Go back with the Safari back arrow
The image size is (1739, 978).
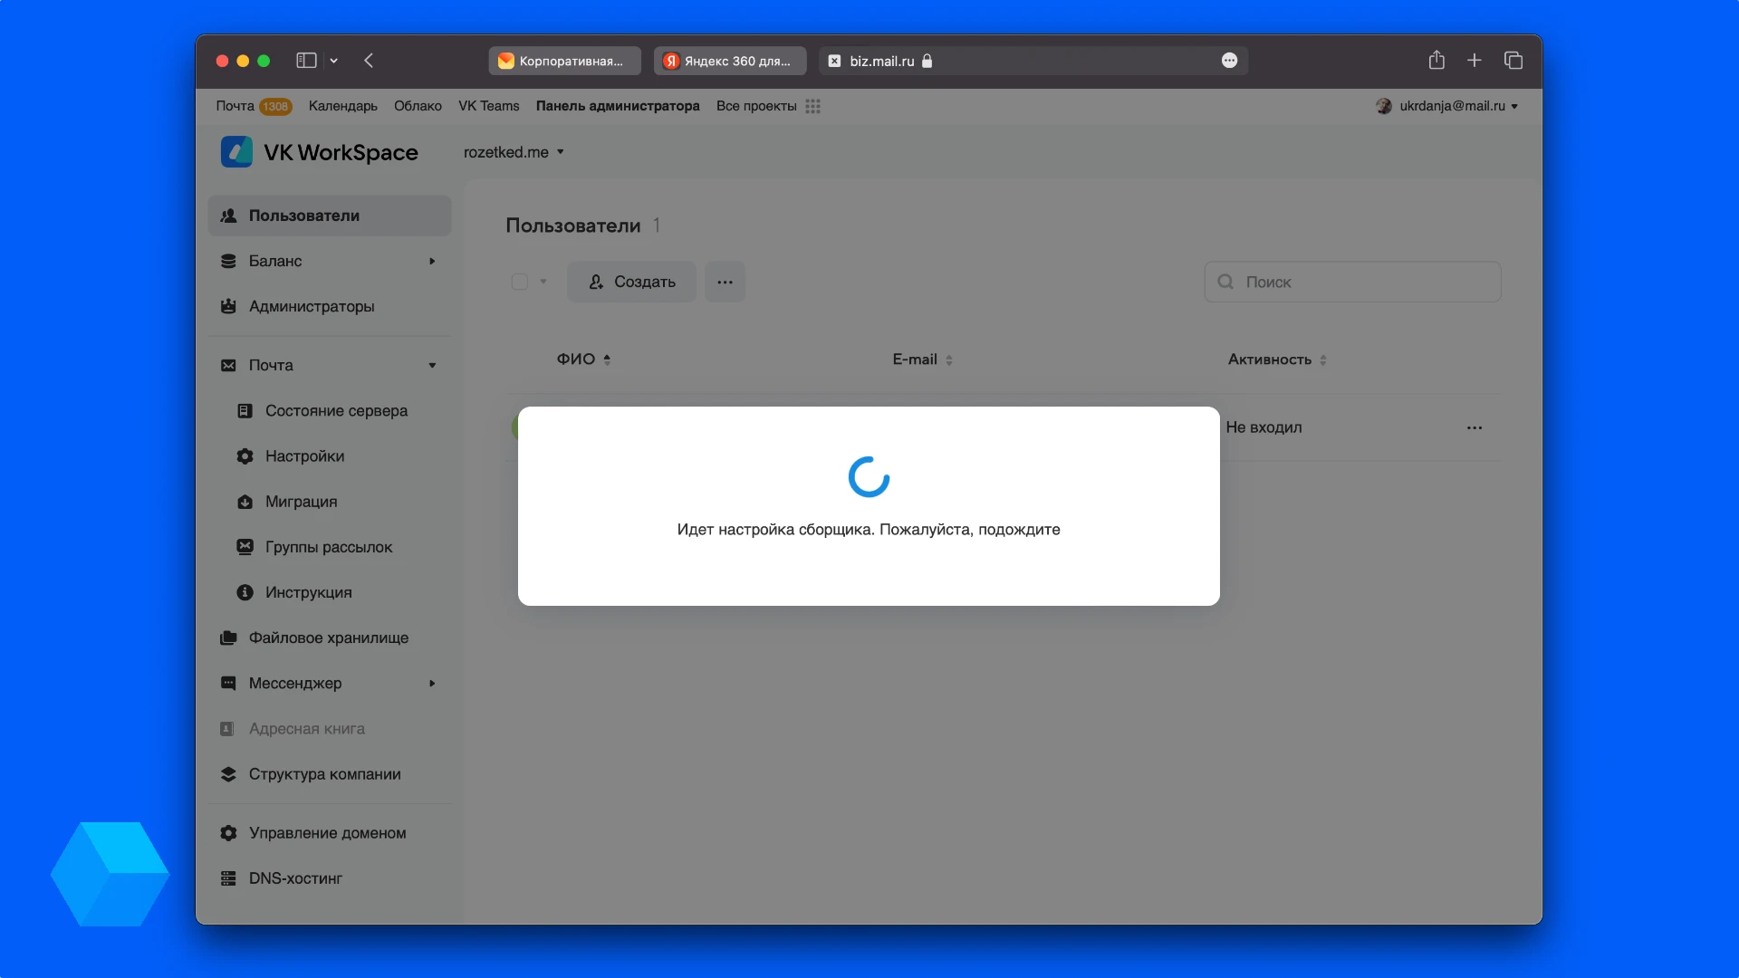click(x=369, y=61)
